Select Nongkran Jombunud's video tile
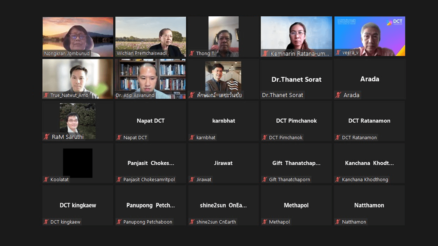 (78, 37)
